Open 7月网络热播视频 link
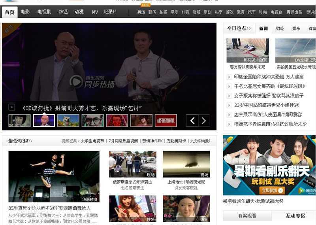This screenshot has height=225, width=316. click(123, 141)
